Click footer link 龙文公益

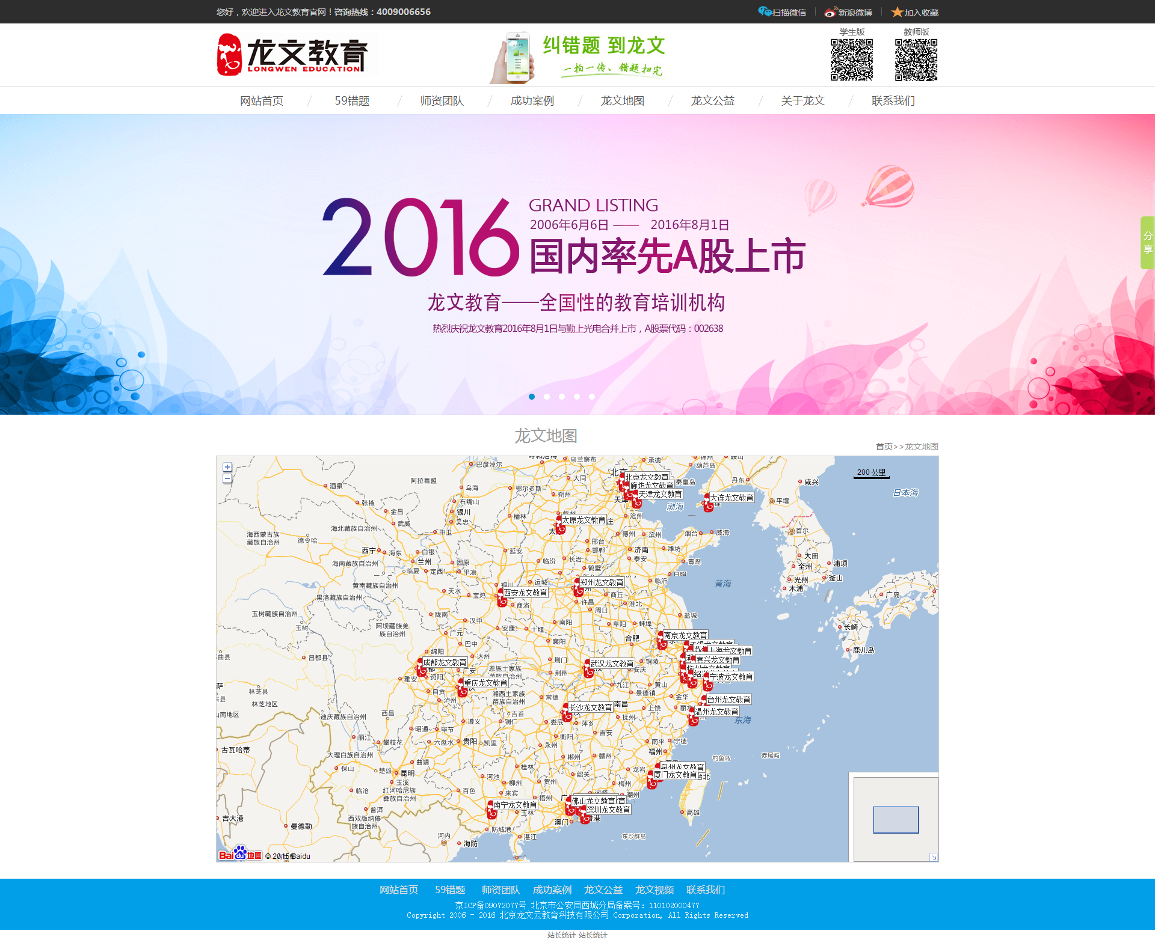pos(603,890)
